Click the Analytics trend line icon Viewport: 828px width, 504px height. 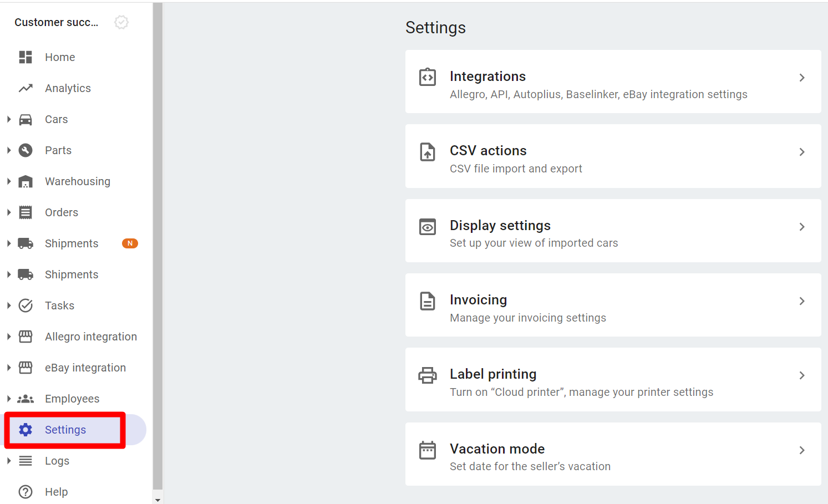[26, 88]
